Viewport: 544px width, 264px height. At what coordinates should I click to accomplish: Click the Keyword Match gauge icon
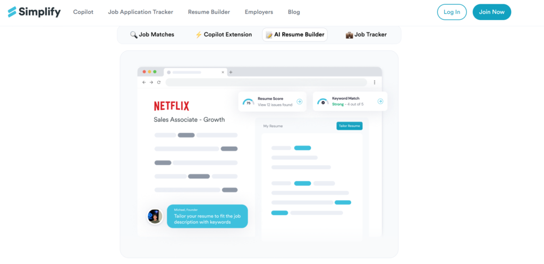323,101
